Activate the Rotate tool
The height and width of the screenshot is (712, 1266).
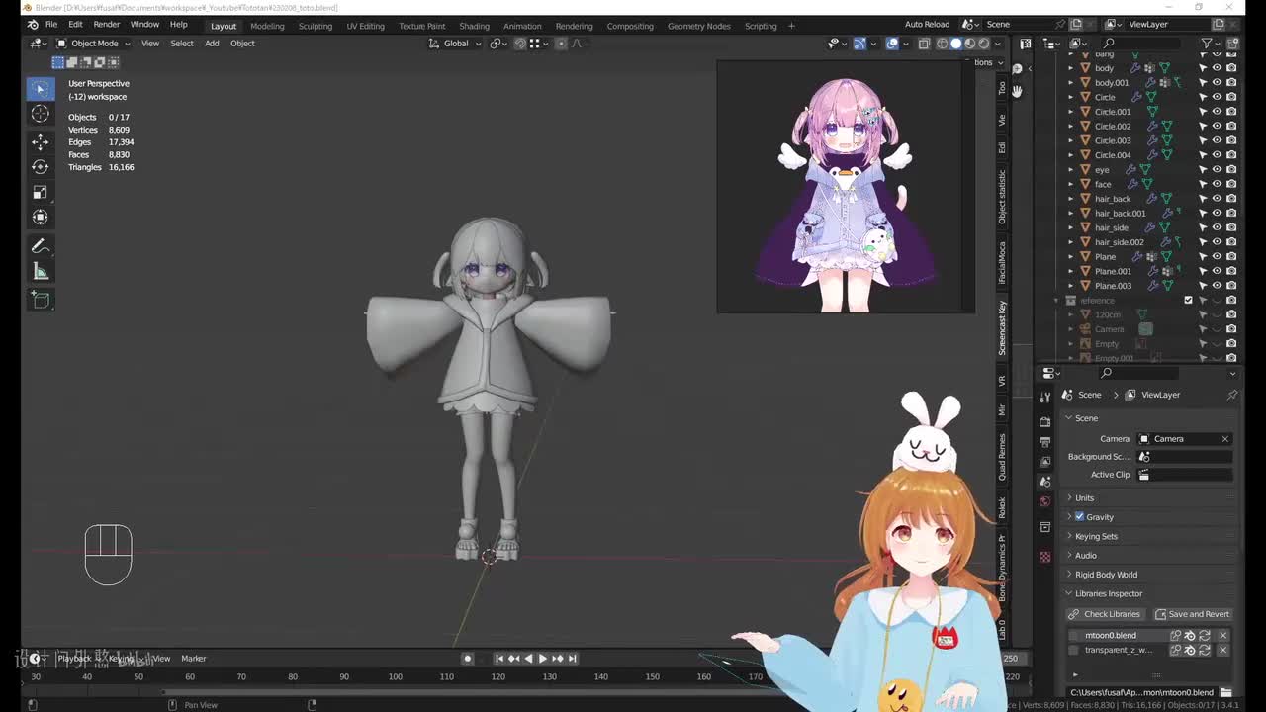[41, 167]
